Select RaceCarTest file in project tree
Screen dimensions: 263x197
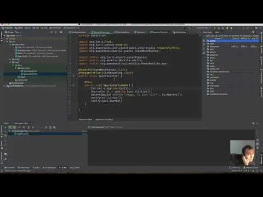29,71
